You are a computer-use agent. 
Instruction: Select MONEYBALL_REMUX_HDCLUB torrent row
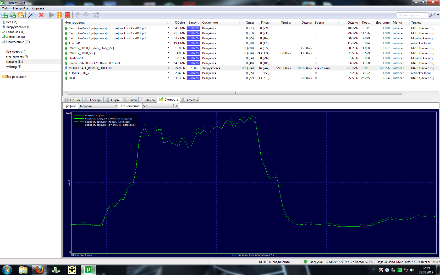[x=251, y=68]
